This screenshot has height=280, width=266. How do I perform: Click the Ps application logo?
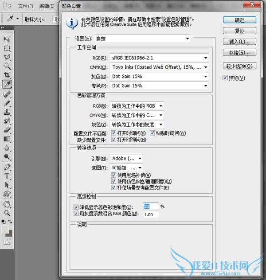7,6
